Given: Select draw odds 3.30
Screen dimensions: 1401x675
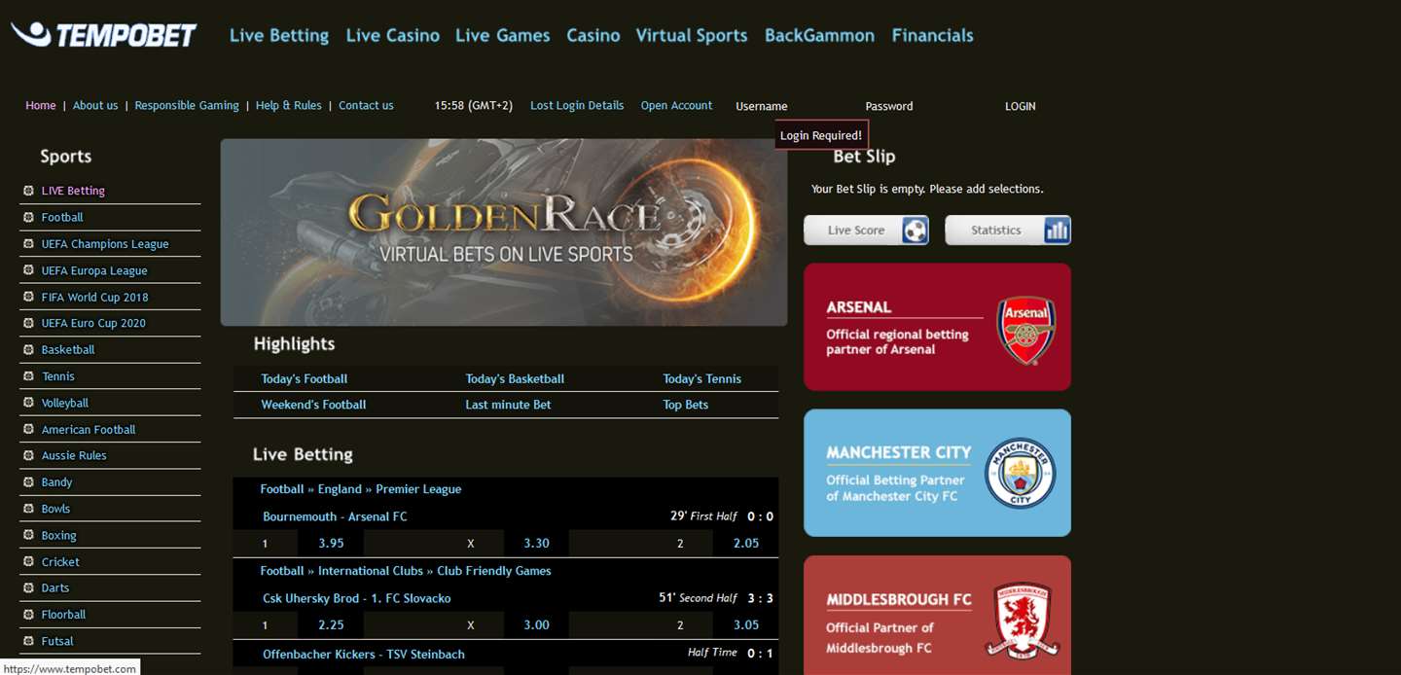Looking at the screenshot, I should tap(536, 543).
